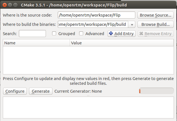
Task: Click the gray X Remove Entry icon
Action: pyautogui.click(x=141, y=33)
